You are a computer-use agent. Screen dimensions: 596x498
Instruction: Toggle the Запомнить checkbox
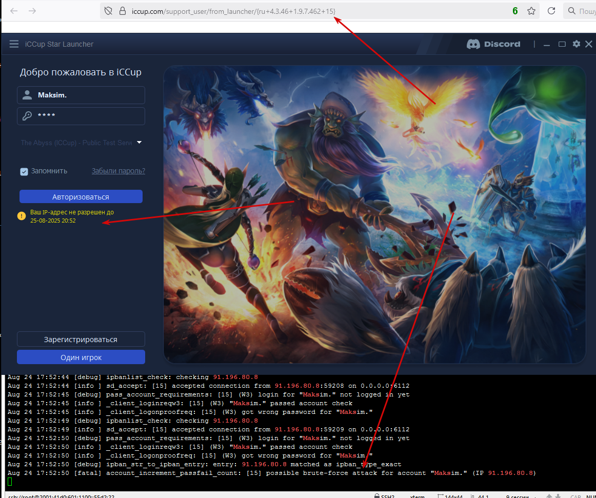(24, 171)
